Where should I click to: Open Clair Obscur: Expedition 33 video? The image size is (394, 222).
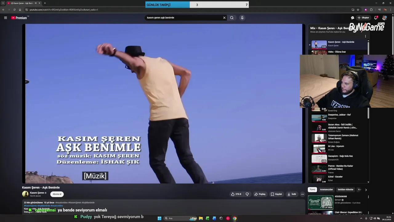coord(348,212)
